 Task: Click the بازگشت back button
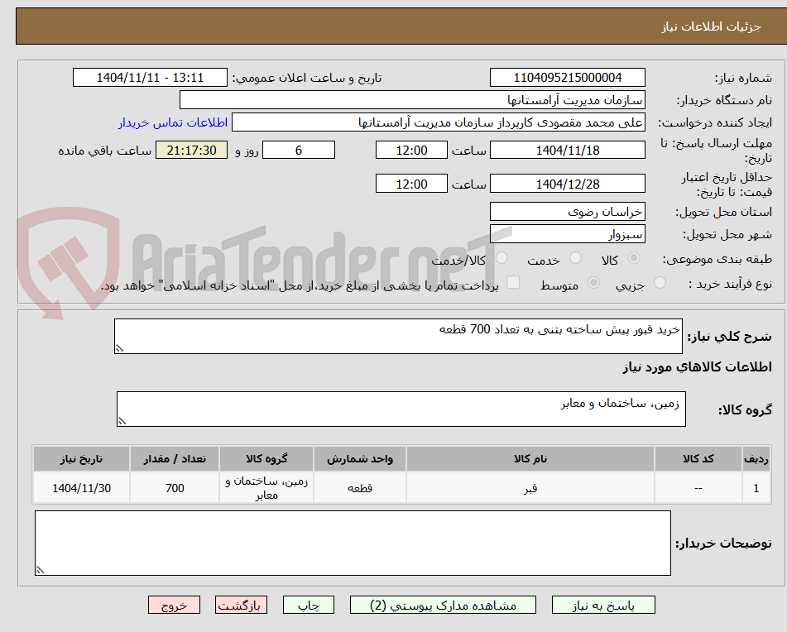(241, 605)
